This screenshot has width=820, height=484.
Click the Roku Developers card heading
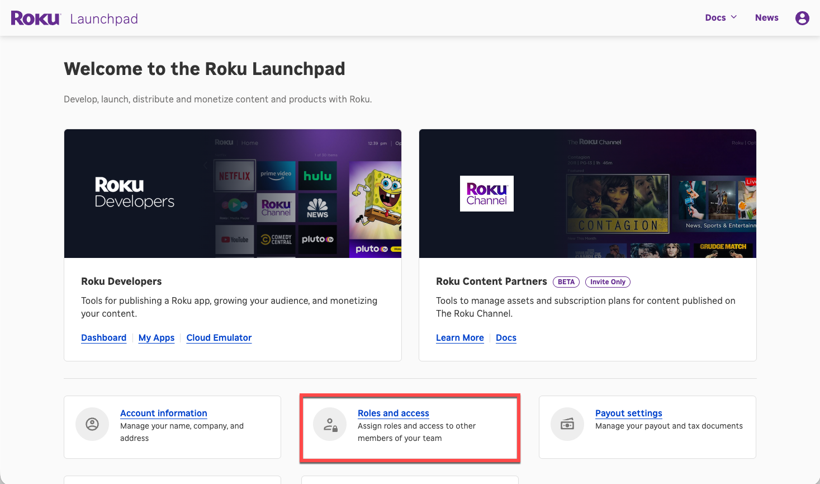pos(121,281)
